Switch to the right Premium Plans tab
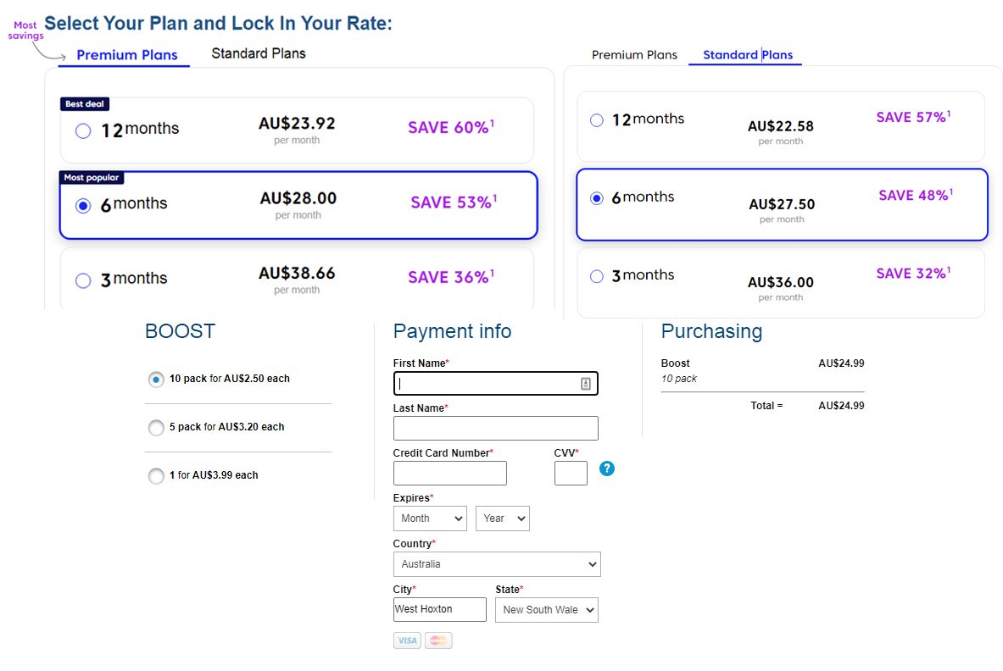This screenshot has width=1003, height=671. pyautogui.click(x=634, y=55)
